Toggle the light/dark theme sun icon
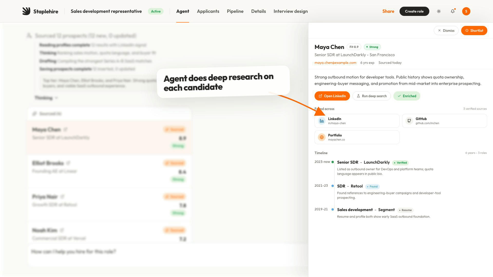This screenshot has width=493, height=277. click(439, 11)
